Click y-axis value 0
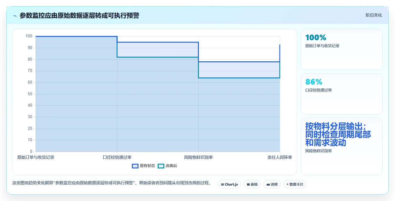The image size is (395, 201). pos(31,152)
